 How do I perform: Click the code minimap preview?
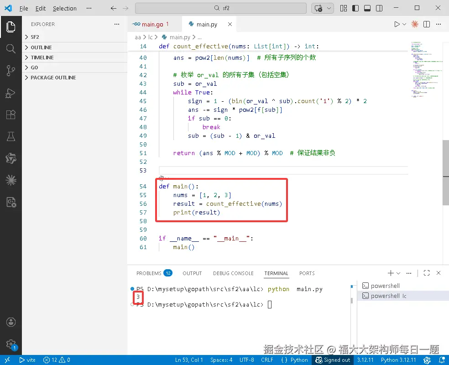pos(426,69)
